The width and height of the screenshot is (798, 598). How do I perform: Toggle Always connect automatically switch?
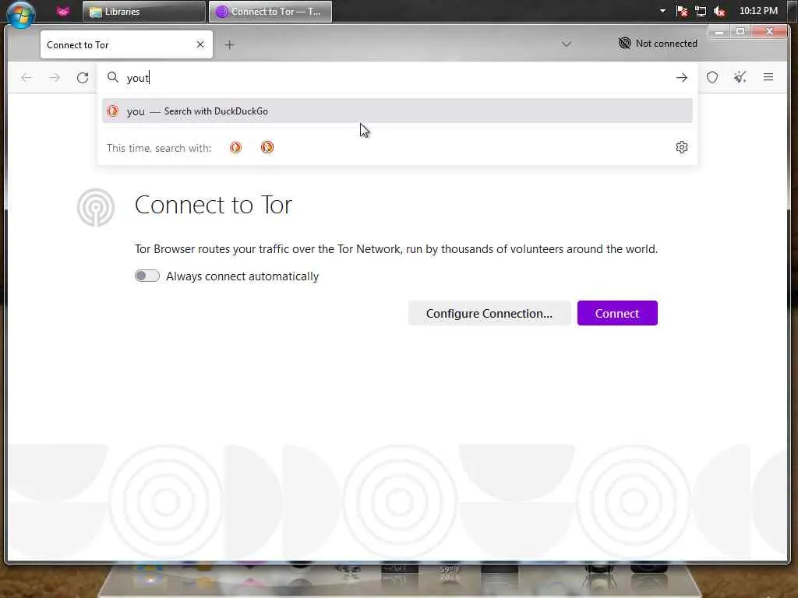pos(147,276)
